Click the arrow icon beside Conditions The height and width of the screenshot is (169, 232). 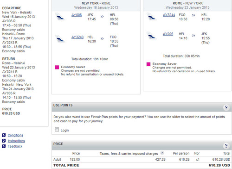coord(4,135)
